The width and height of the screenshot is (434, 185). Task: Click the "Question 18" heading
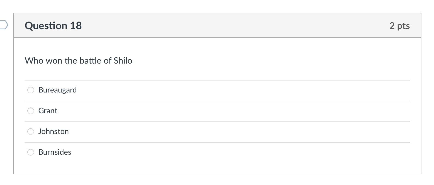point(53,26)
